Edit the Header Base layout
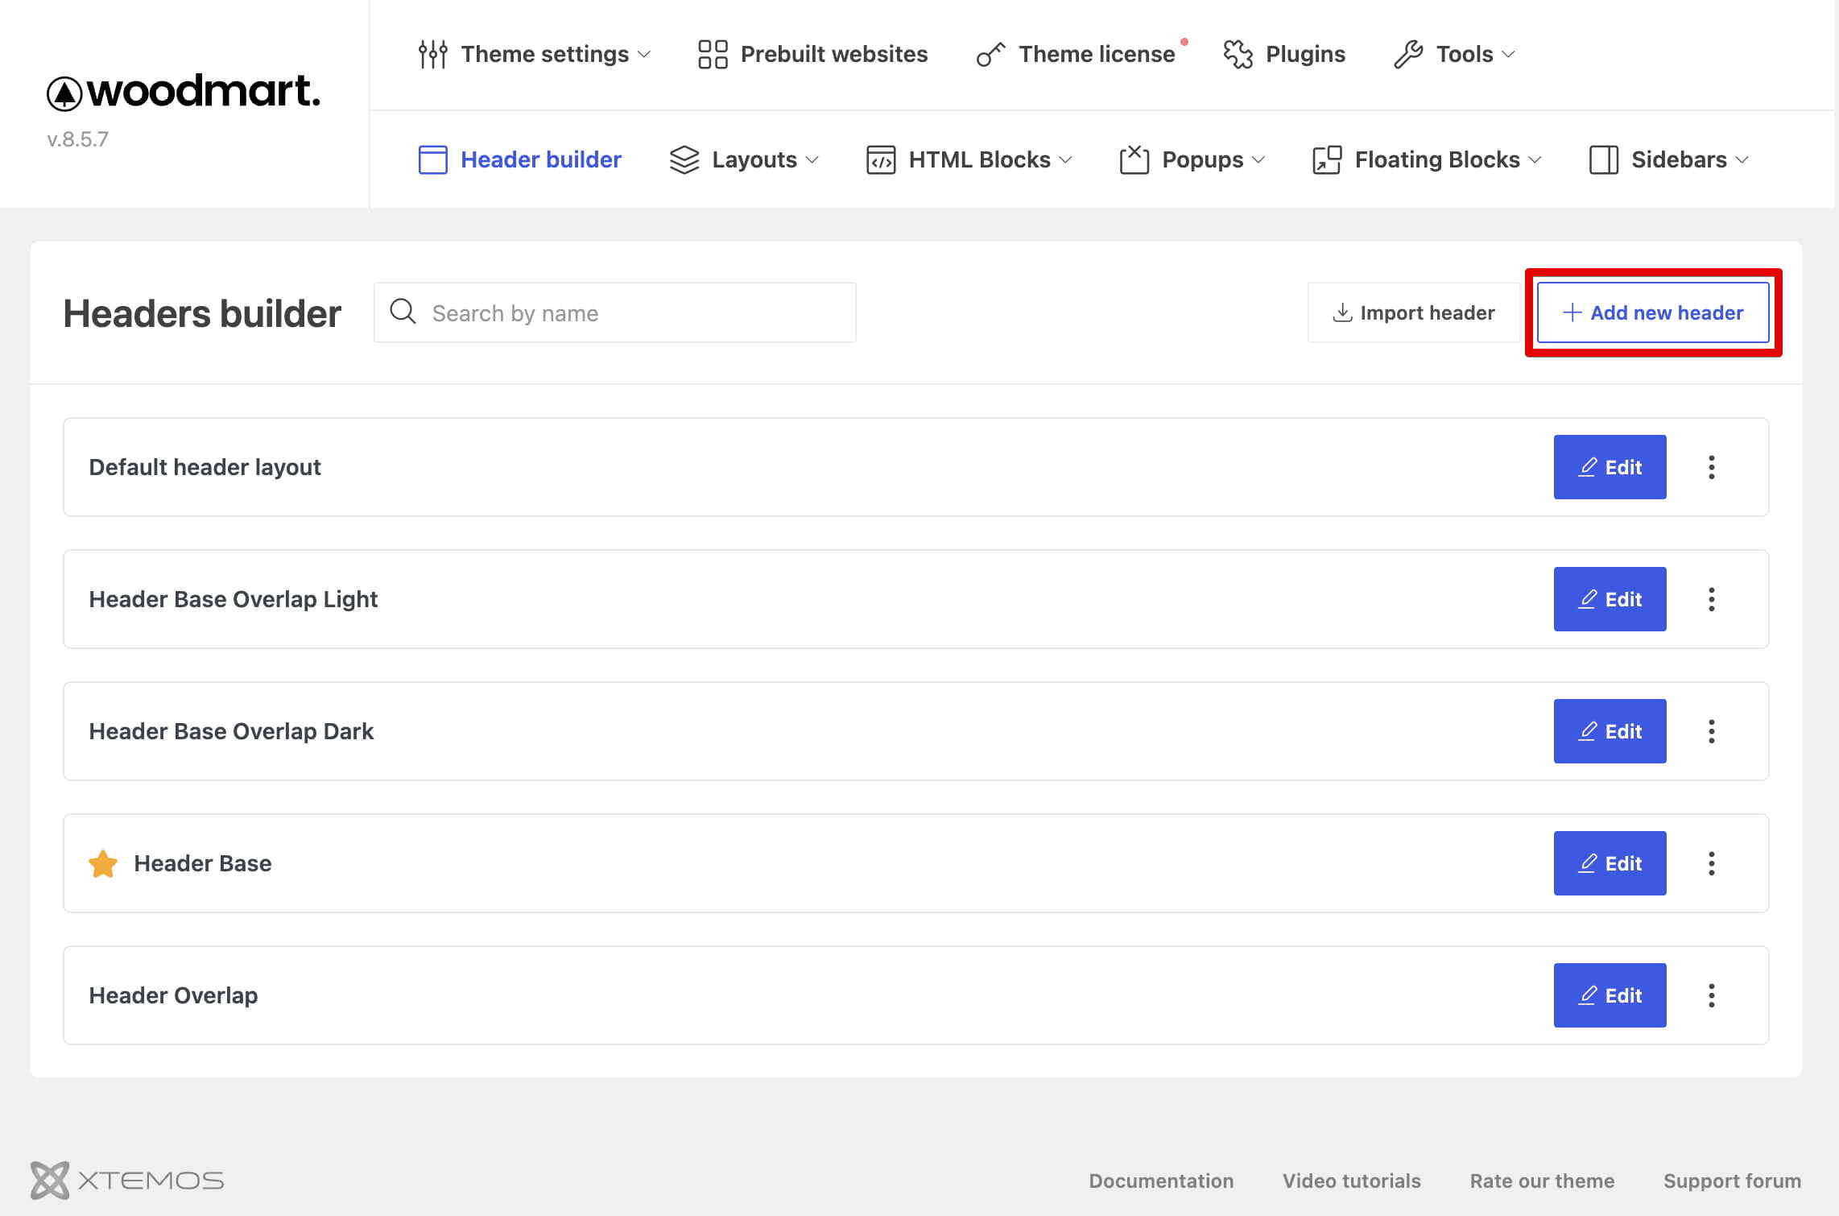The width and height of the screenshot is (1839, 1216). coord(1610,863)
